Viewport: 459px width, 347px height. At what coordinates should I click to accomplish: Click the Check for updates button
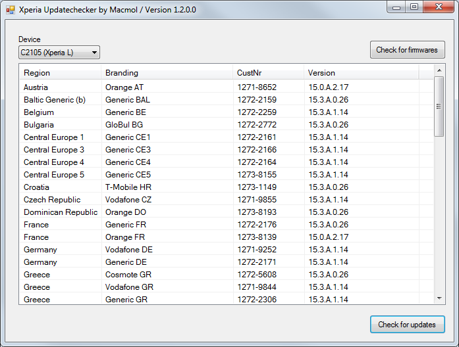pos(407,325)
